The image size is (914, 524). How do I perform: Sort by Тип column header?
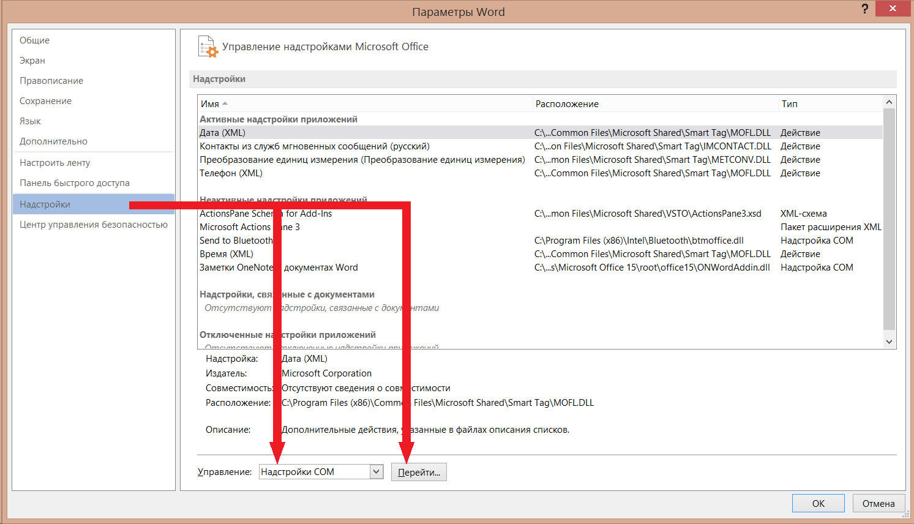pyautogui.click(x=831, y=104)
